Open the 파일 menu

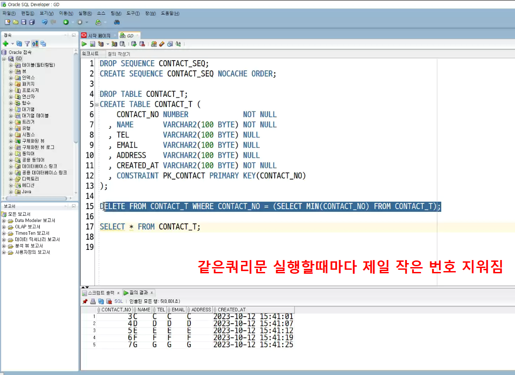point(9,13)
